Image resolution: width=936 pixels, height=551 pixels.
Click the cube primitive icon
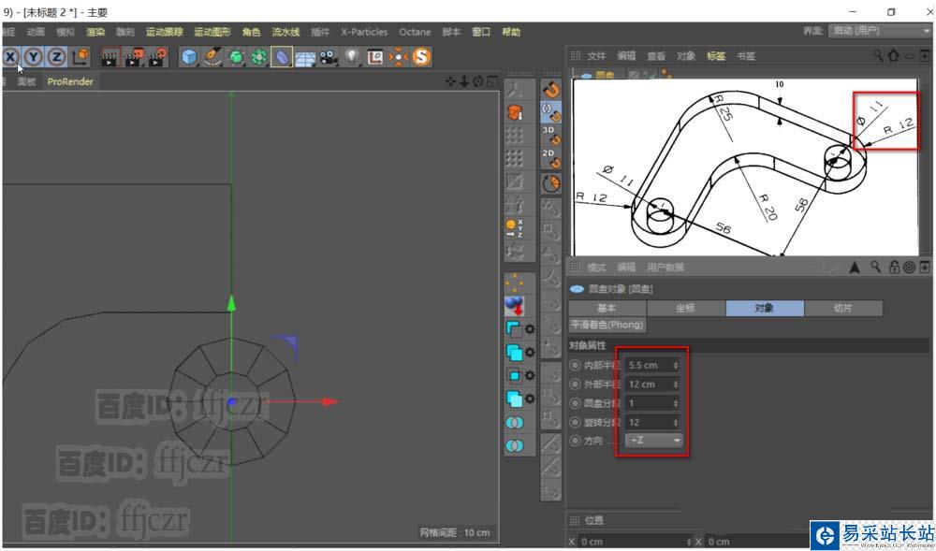(x=189, y=57)
